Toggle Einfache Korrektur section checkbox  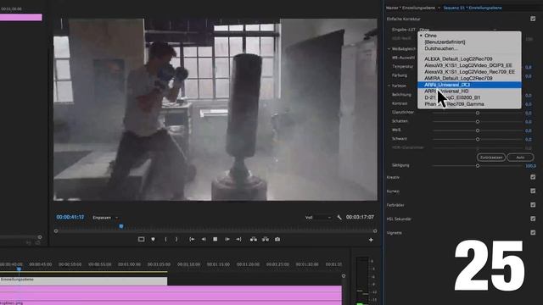tap(533, 19)
